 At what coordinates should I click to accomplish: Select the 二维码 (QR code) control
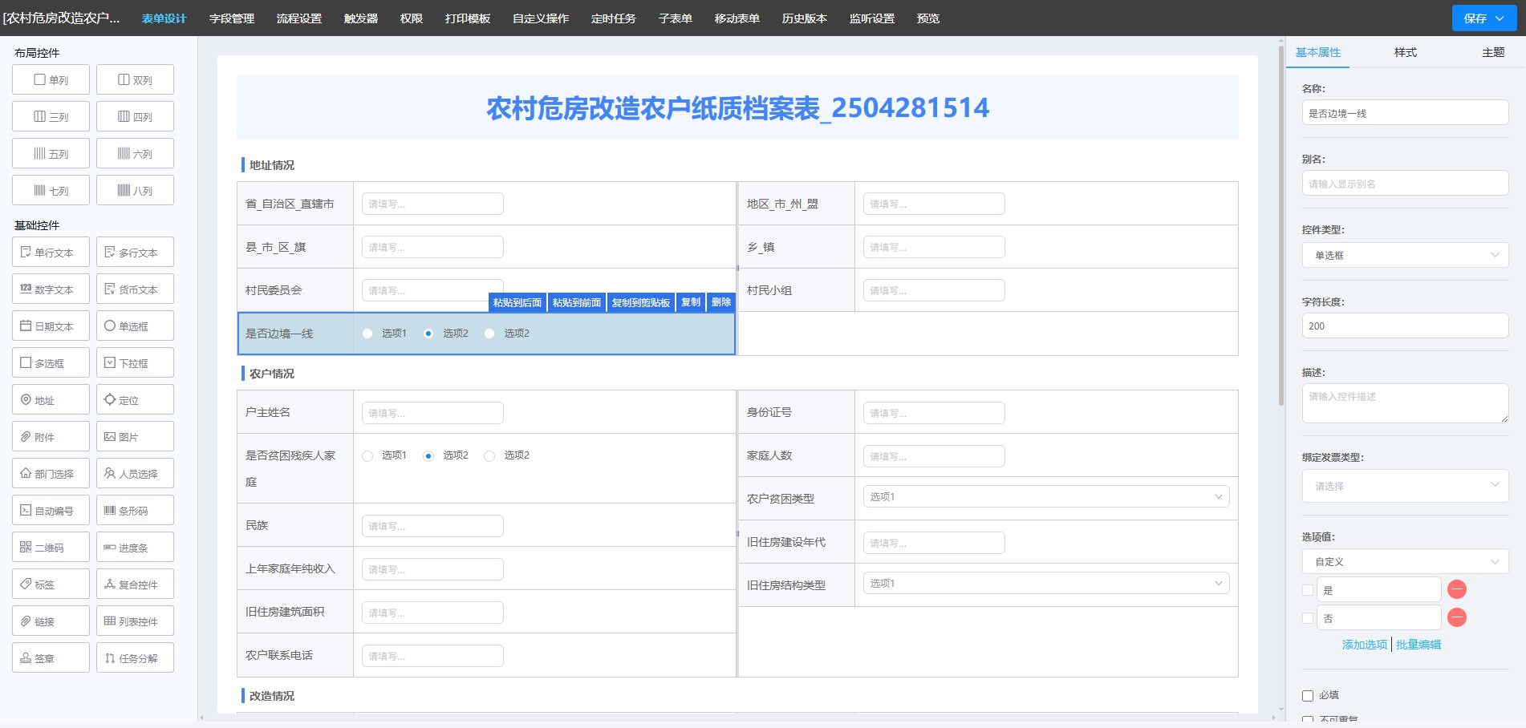click(51, 548)
